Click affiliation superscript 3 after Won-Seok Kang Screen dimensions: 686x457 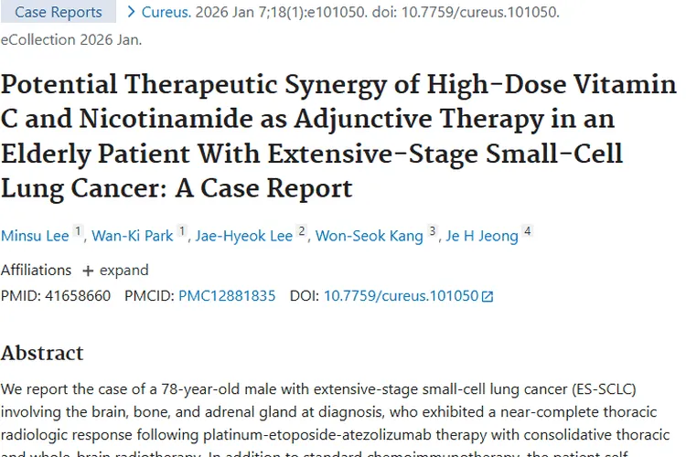pyautogui.click(x=434, y=232)
